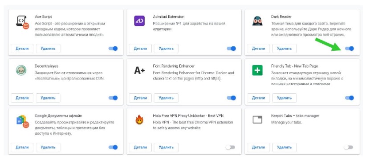Open Детали for Dark Reader

point(258,49)
